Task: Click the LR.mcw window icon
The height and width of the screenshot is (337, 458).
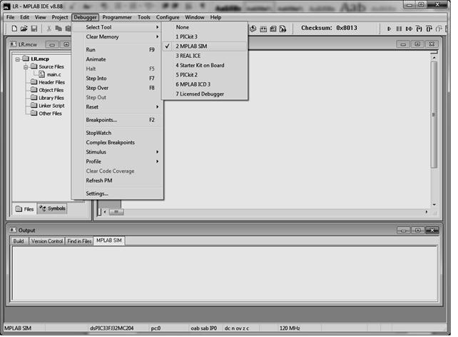Action: (x=13, y=44)
